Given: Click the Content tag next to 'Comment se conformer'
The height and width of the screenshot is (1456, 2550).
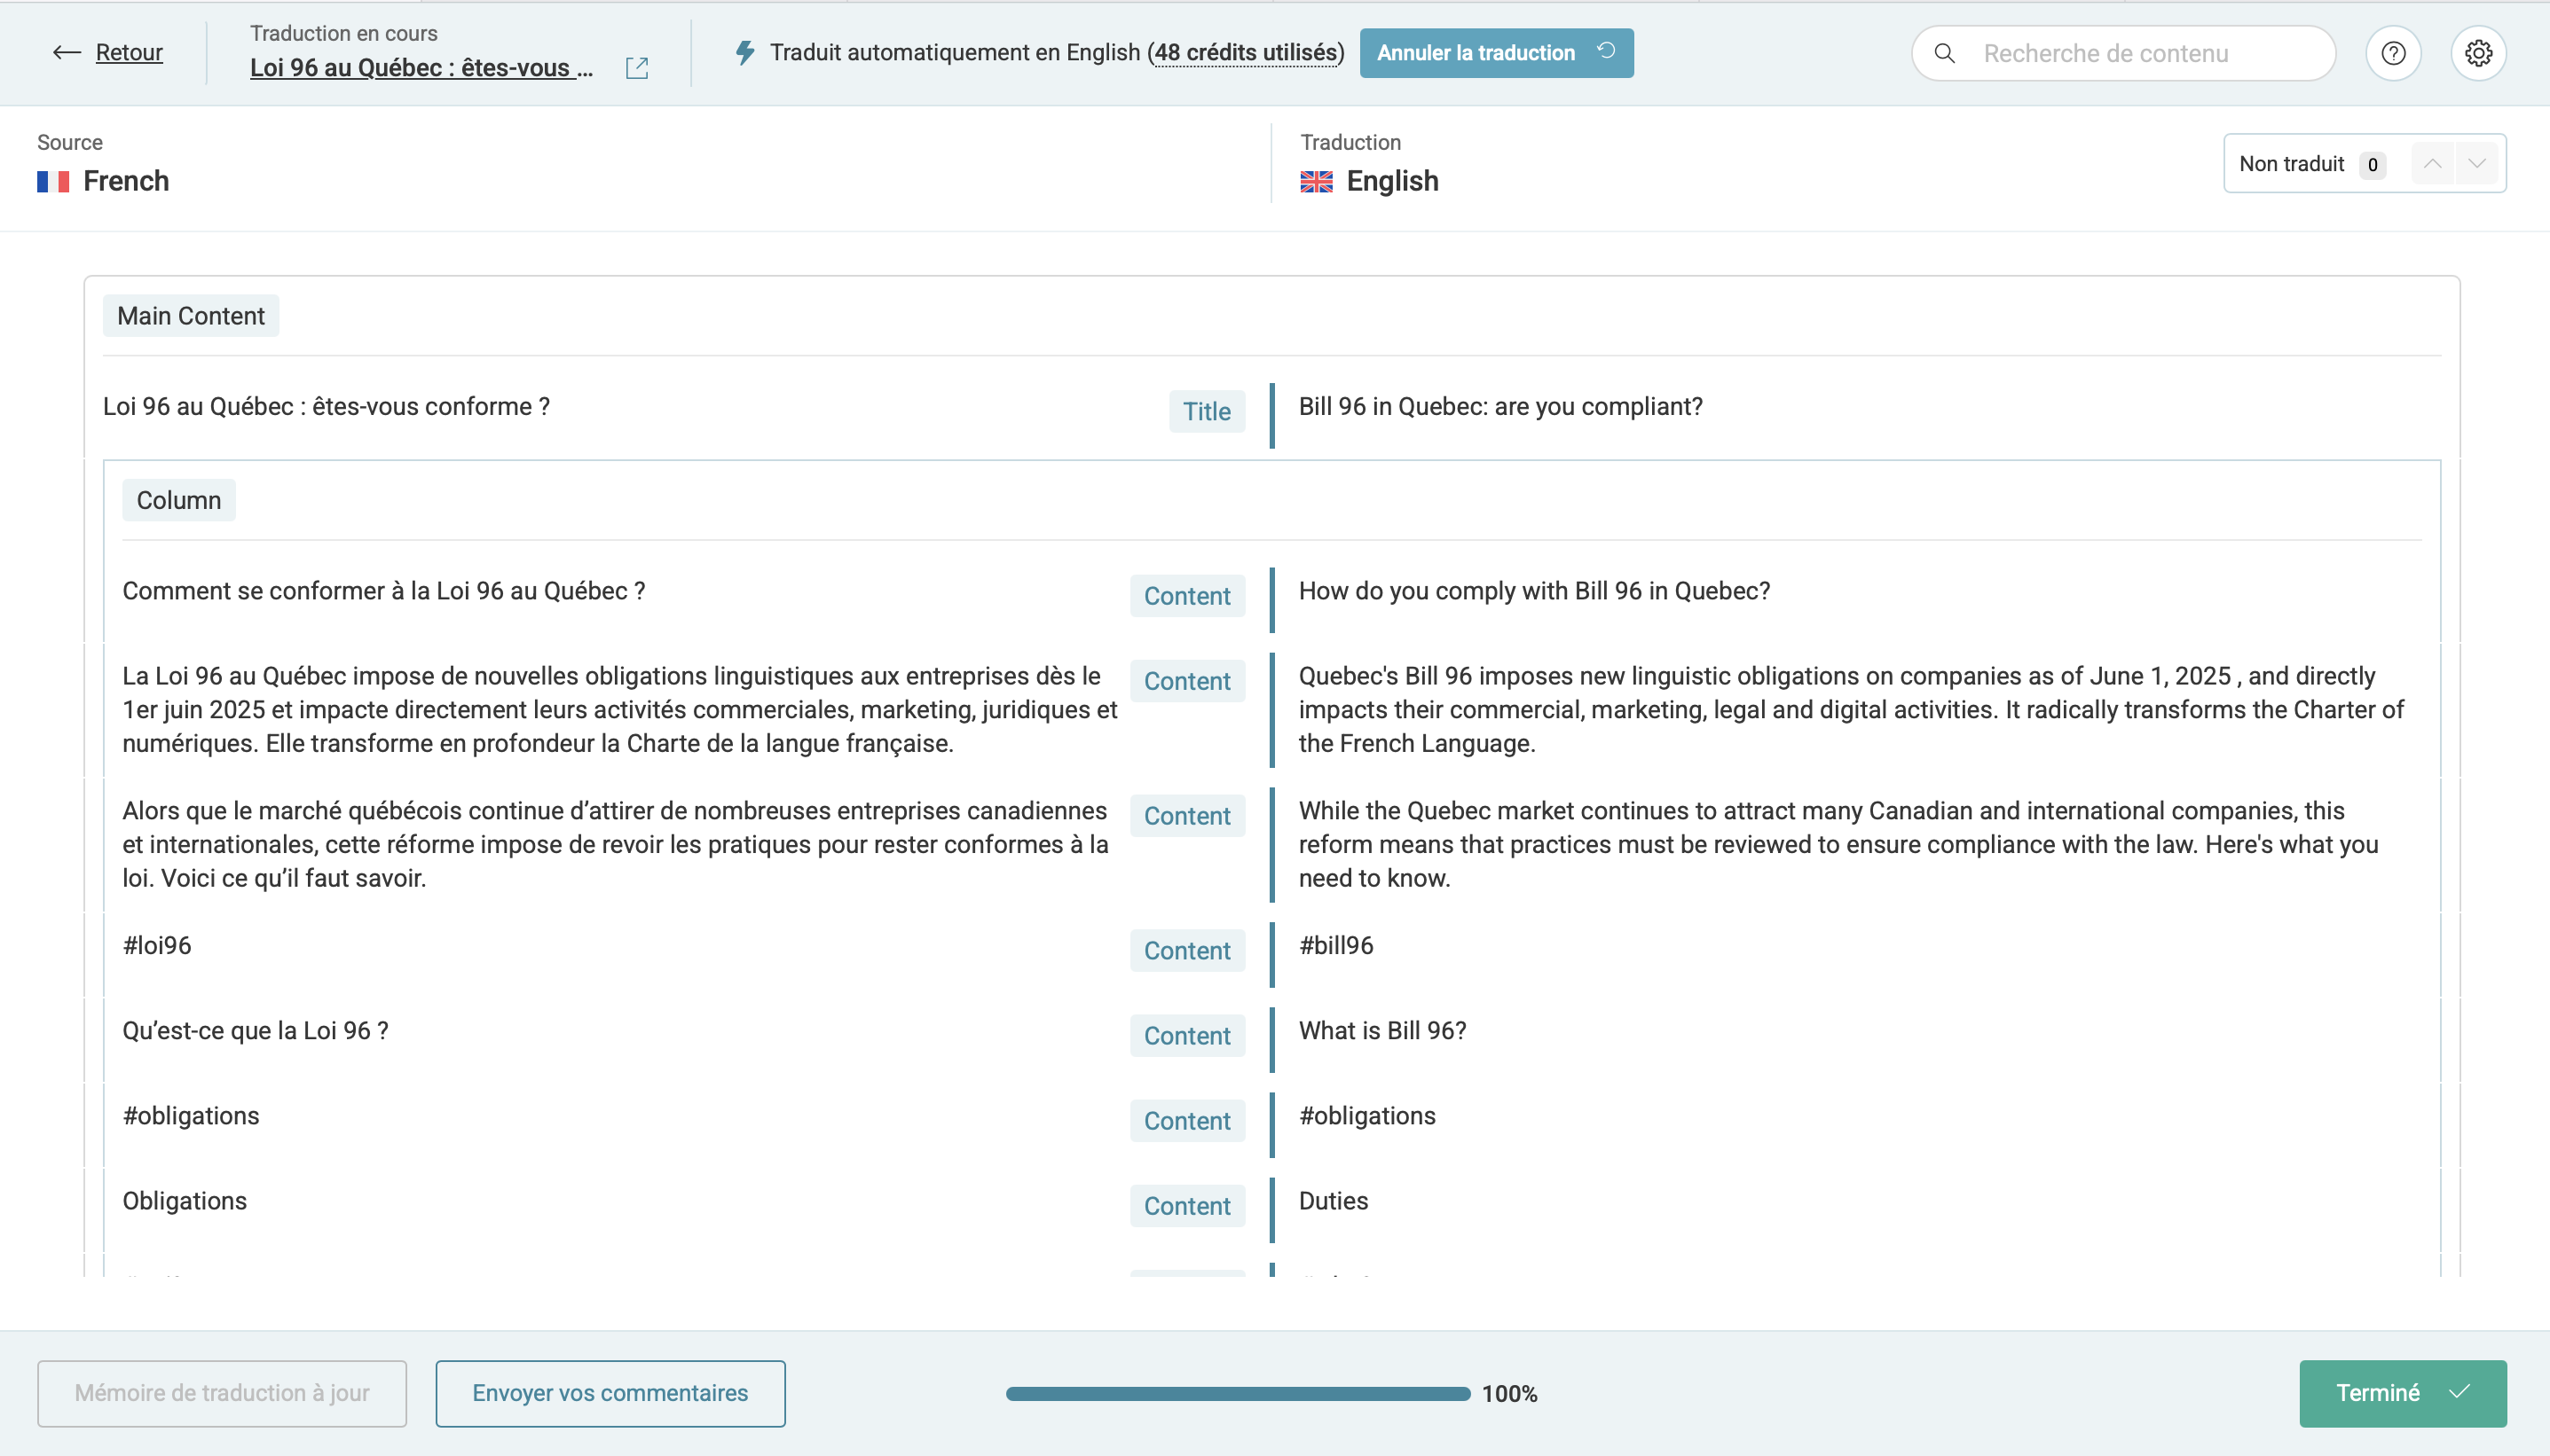Looking at the screenshot, I should coord(1187,596).
